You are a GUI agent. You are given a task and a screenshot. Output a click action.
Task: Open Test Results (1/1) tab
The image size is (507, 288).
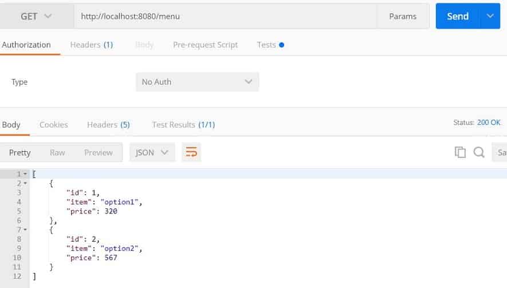pyautogui.click(x=183, y=125)
